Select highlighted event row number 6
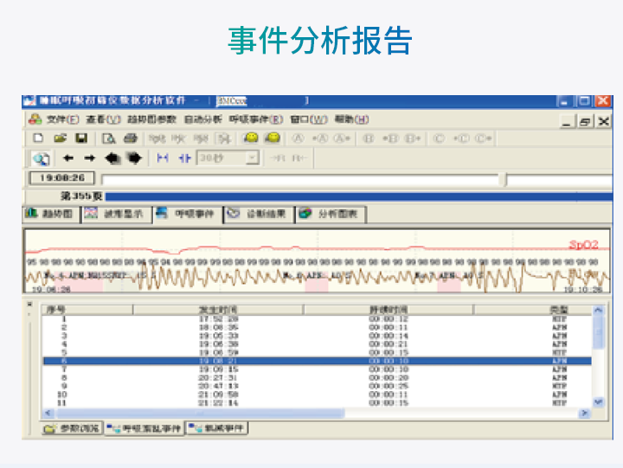Image resolution: width=623 pixels, height=468 pixels. click(317, 361)
